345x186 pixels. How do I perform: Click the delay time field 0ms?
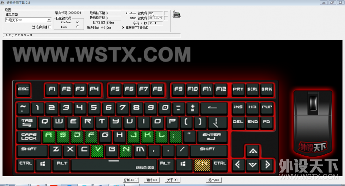114,28
